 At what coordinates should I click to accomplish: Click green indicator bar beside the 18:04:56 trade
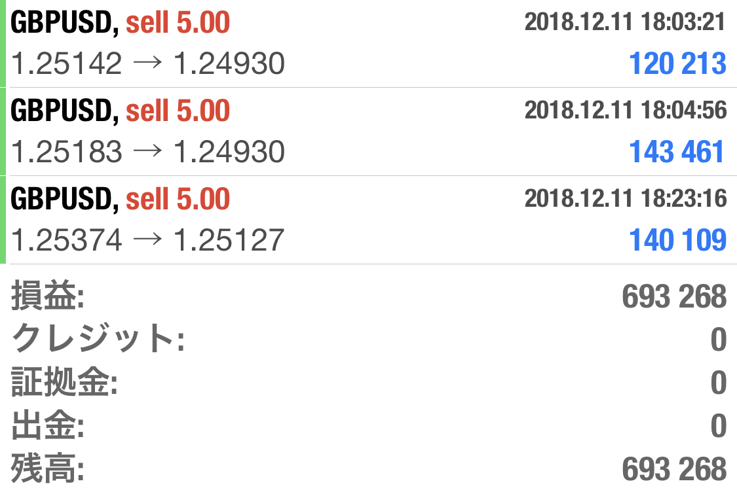click(x=3, y=132)
